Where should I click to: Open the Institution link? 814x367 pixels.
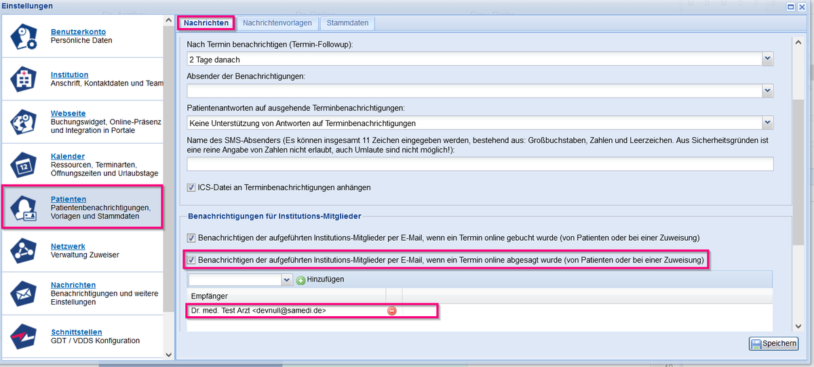[69, 75]
